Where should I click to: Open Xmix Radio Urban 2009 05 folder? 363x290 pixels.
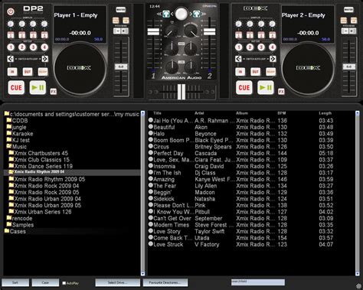(47, 205)
